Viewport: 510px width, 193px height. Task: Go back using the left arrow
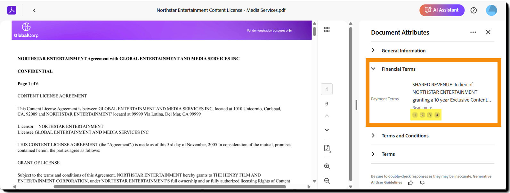pyautogui.click(x=34, y=10)
